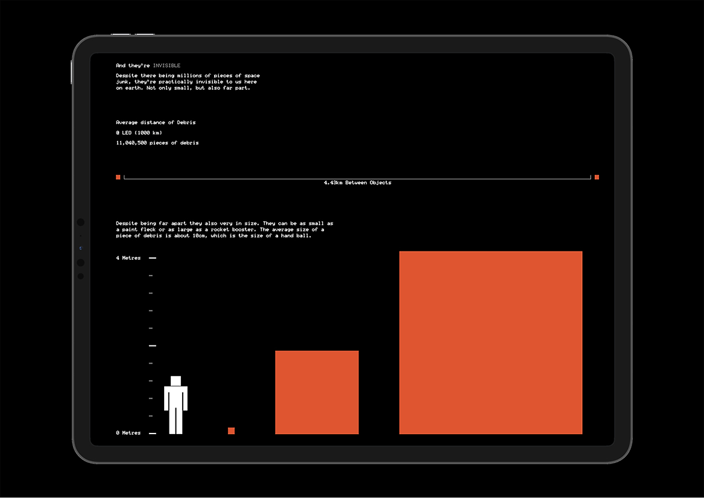The image size is (704, 498).
Task: Click the long white midpoint tick on the height scale
Action: click(153, 345)
